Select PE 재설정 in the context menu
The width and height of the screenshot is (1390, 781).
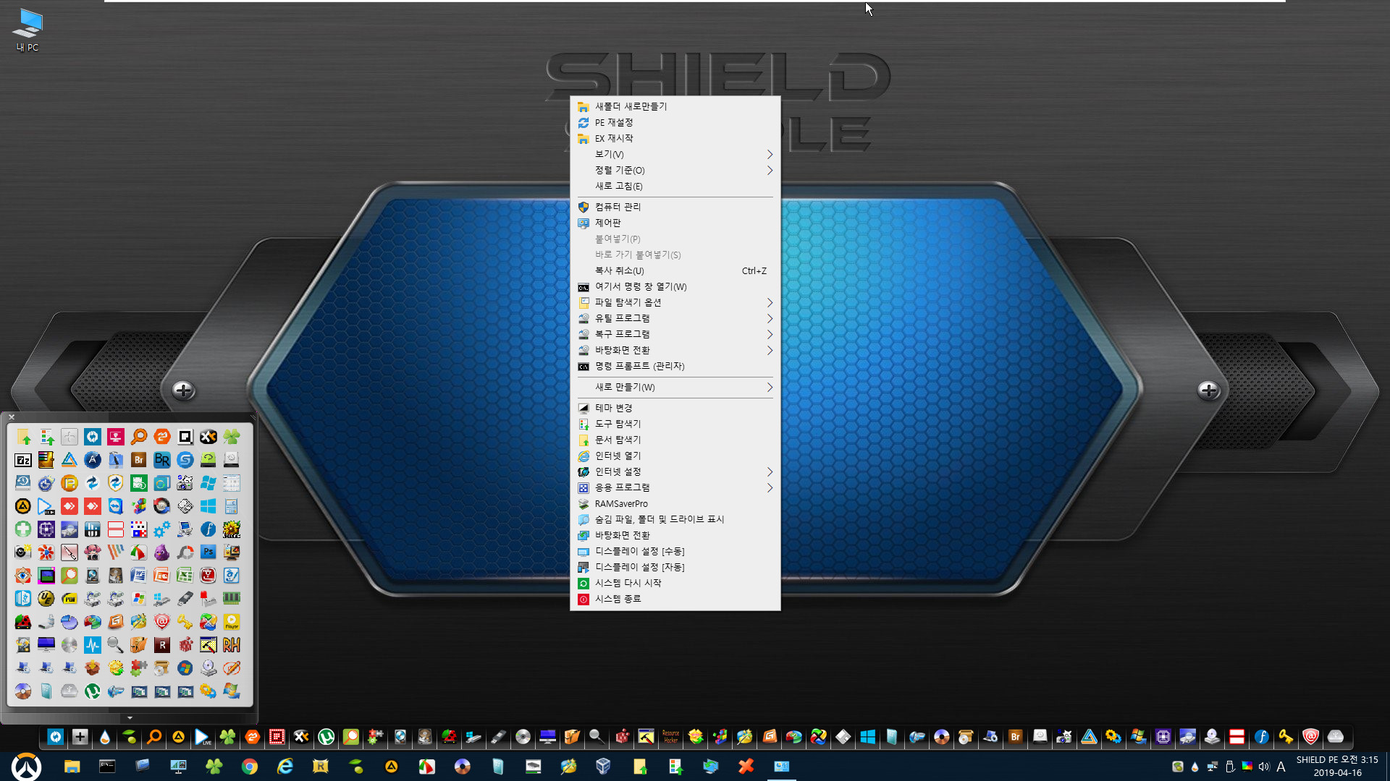[675, 122]
